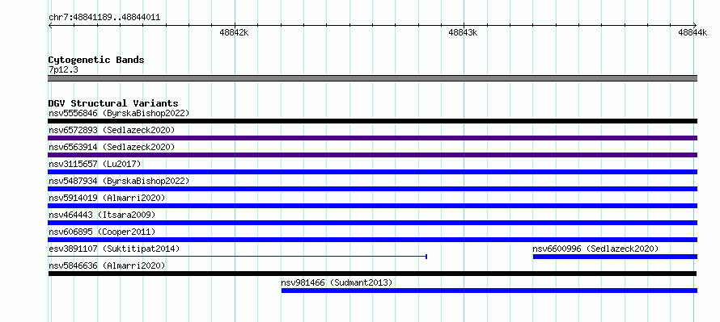Click the Cytogenetic Bands track title
Viewport: 720px width, 322px height.
pyautogui.click(x=96, y=60)
